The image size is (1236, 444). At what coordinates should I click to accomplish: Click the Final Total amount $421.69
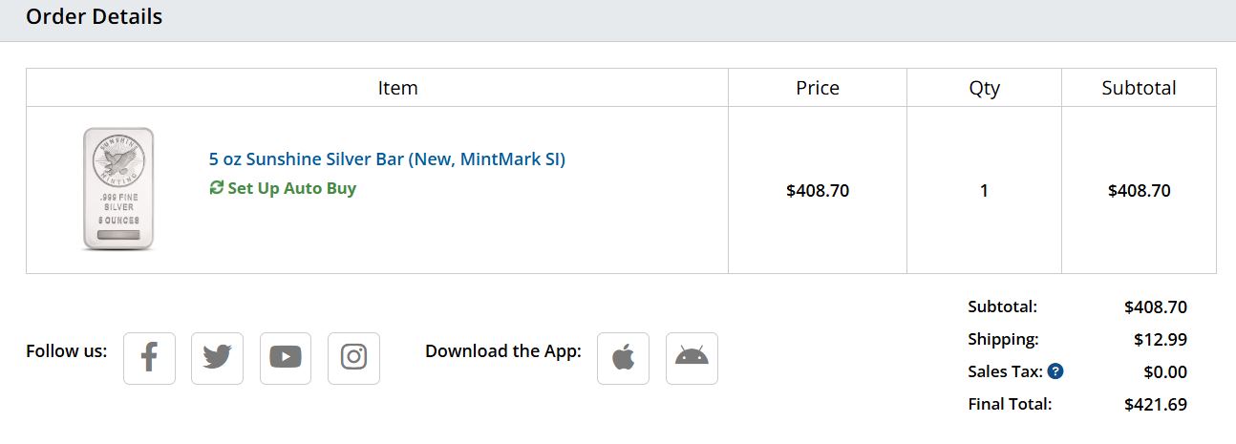pyautogui.click(x=1155, y=404)
